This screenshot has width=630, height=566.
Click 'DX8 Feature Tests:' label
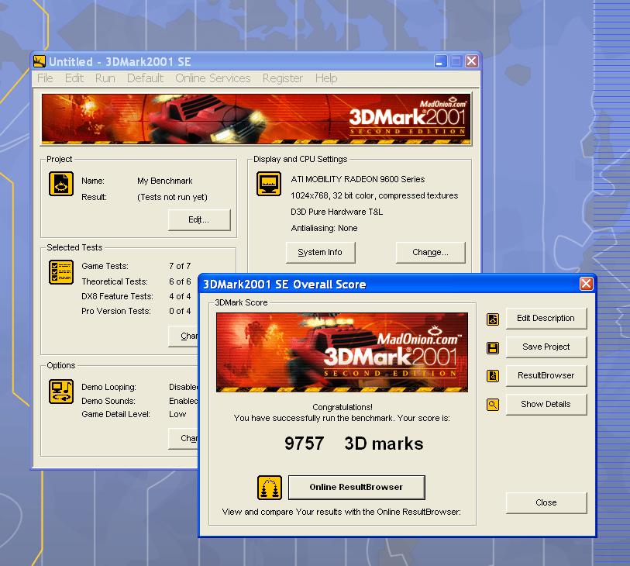pos(117,297)
